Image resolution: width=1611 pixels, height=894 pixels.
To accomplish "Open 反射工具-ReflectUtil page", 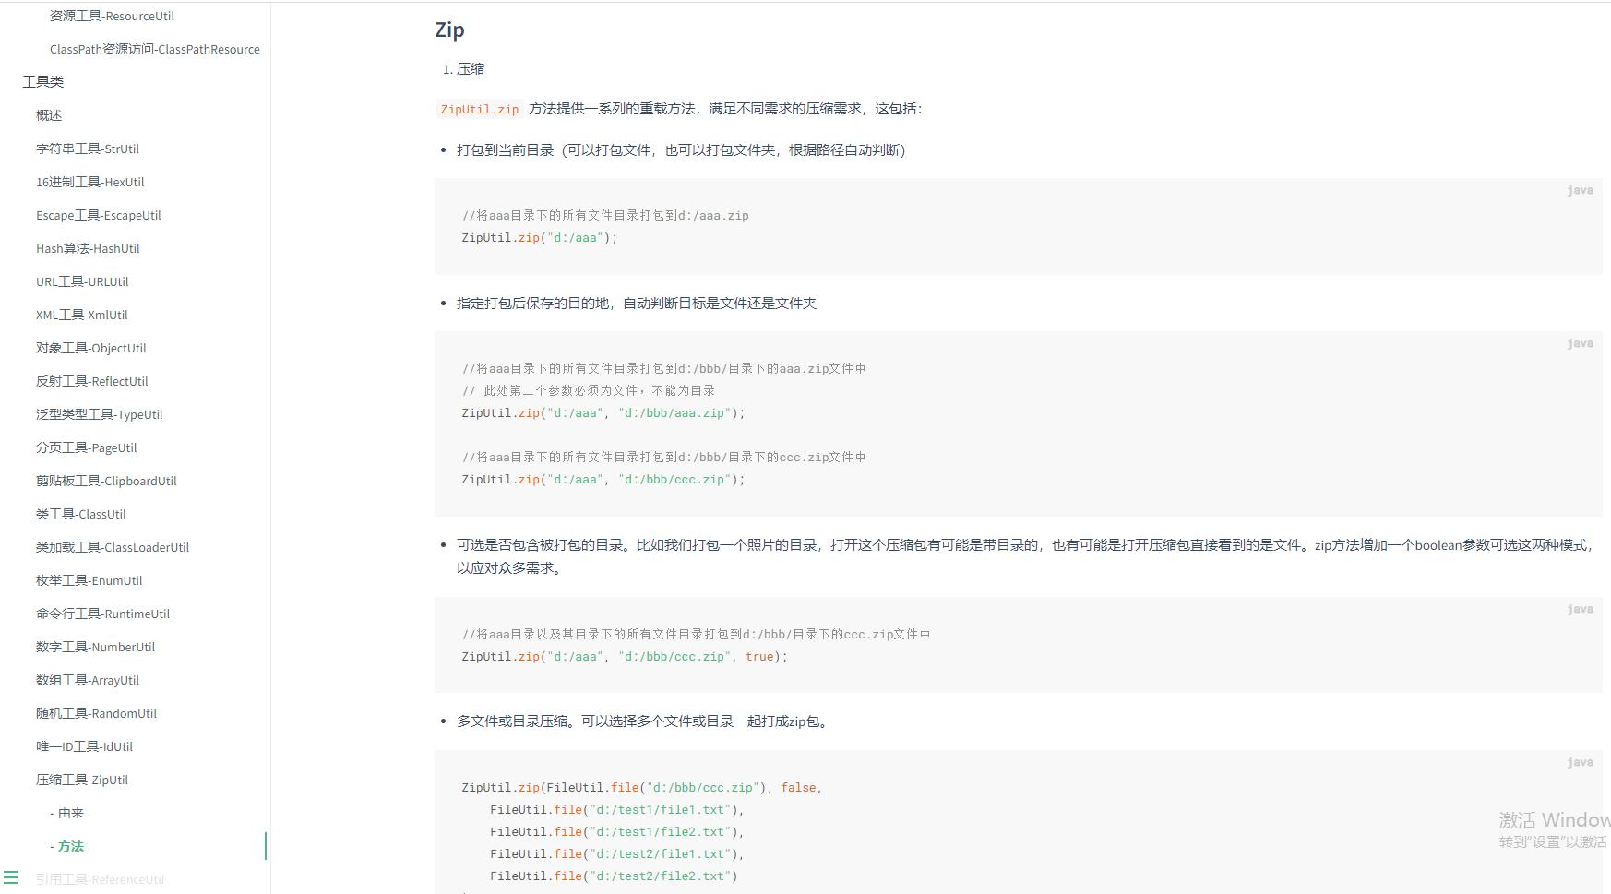I will point(92,381).
